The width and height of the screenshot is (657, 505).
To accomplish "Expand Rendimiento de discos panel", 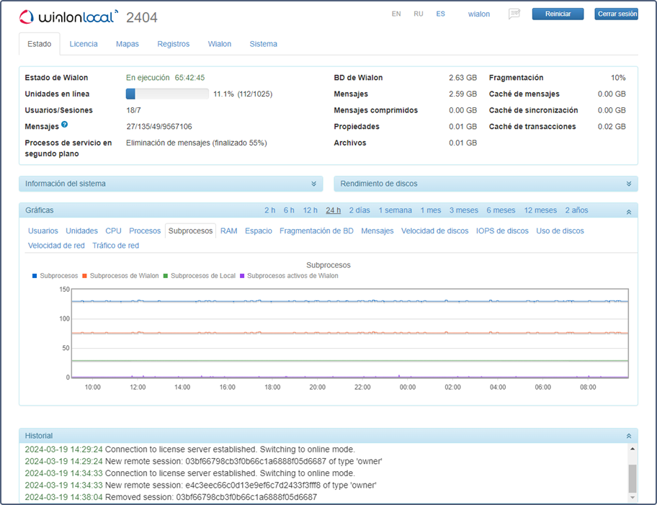I will click(x=628, y=184).
